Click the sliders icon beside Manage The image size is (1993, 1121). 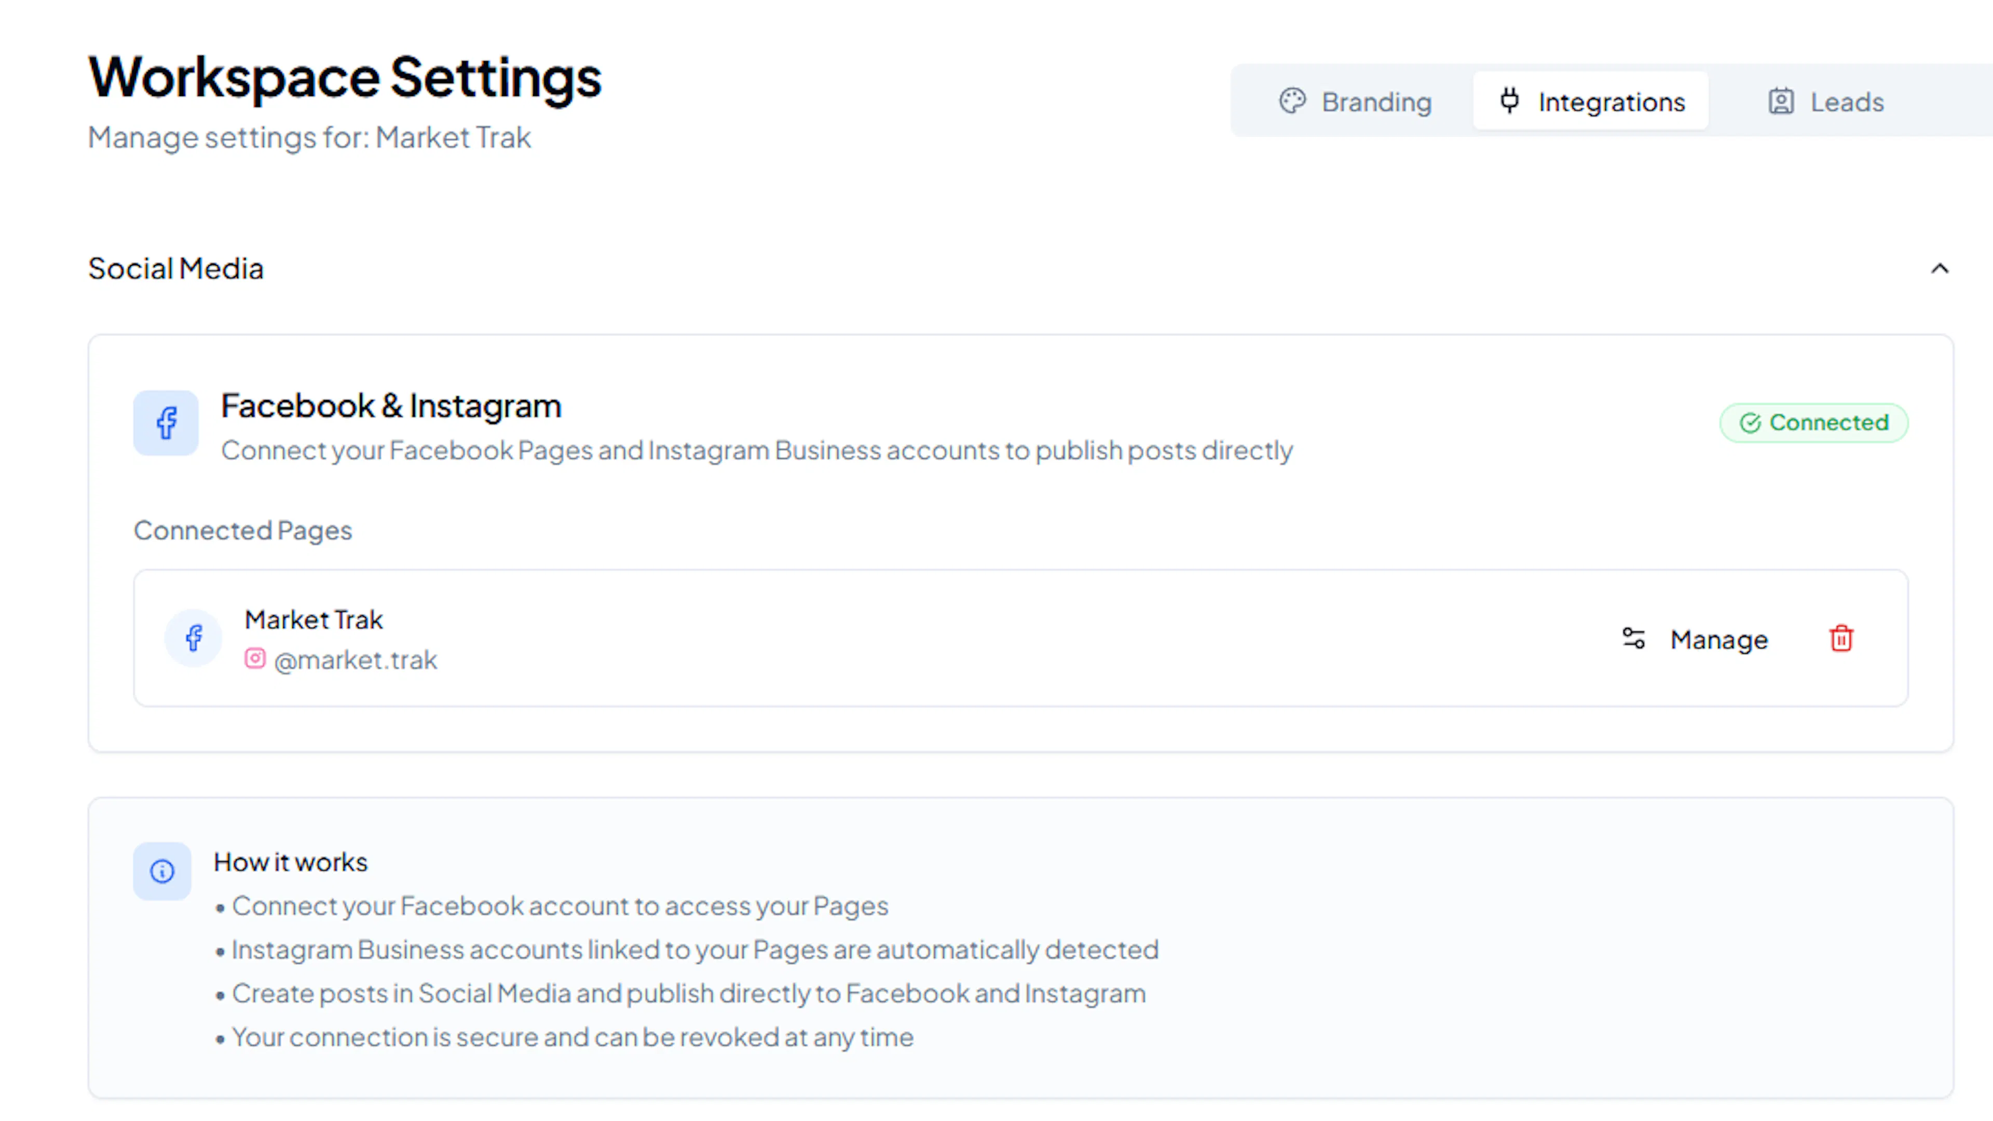[1633, 639]
